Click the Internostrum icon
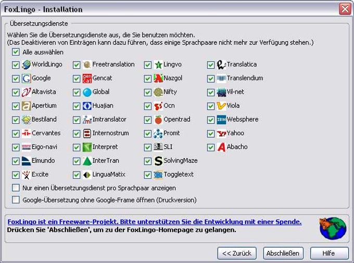 (87, 134)
